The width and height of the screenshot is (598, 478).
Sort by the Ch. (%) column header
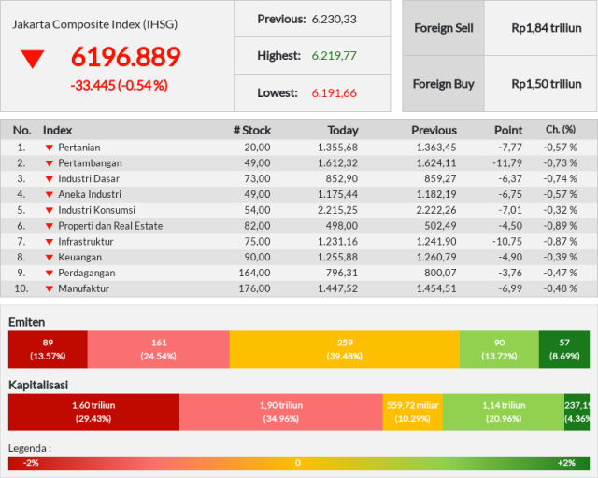click(x=561, y=130)
